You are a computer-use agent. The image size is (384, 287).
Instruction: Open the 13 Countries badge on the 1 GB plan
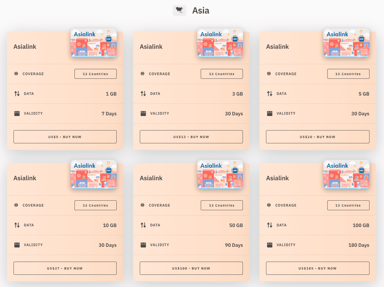96,74
